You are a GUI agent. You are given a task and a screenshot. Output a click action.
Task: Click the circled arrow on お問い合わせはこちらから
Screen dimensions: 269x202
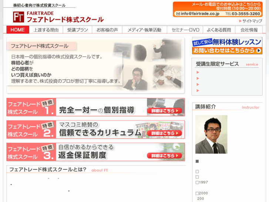click(258, 50)
